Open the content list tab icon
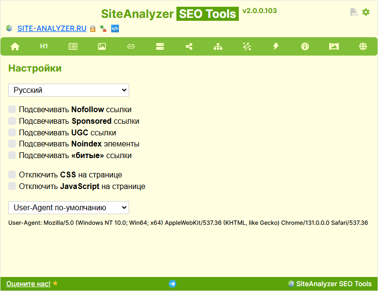 (x=73, y=46)
